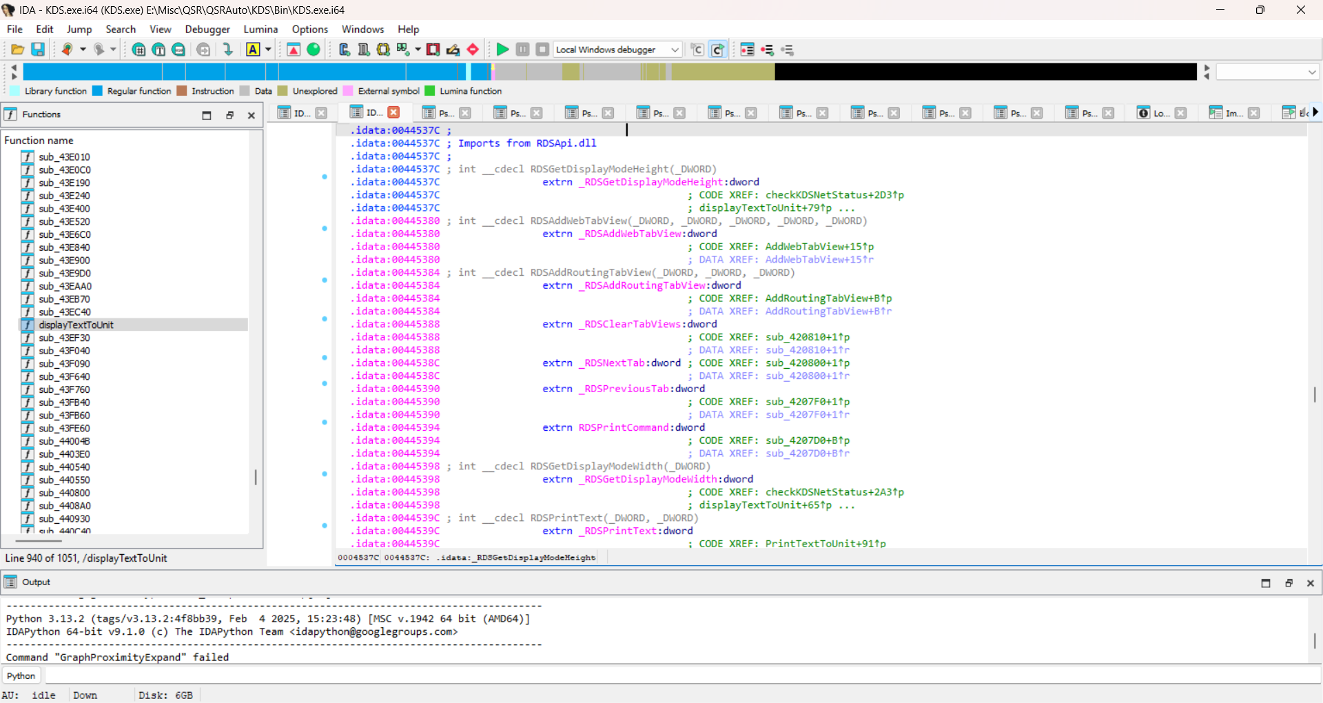Click the red up-triangle toolbar icon
Viewport: 1323px width, 703px height.
(x=294, y=50)
